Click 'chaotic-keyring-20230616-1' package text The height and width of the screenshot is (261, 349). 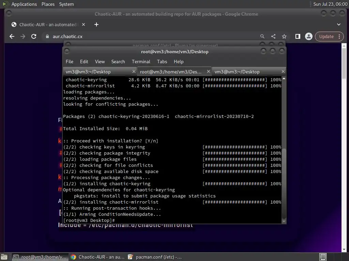(134, 117)
